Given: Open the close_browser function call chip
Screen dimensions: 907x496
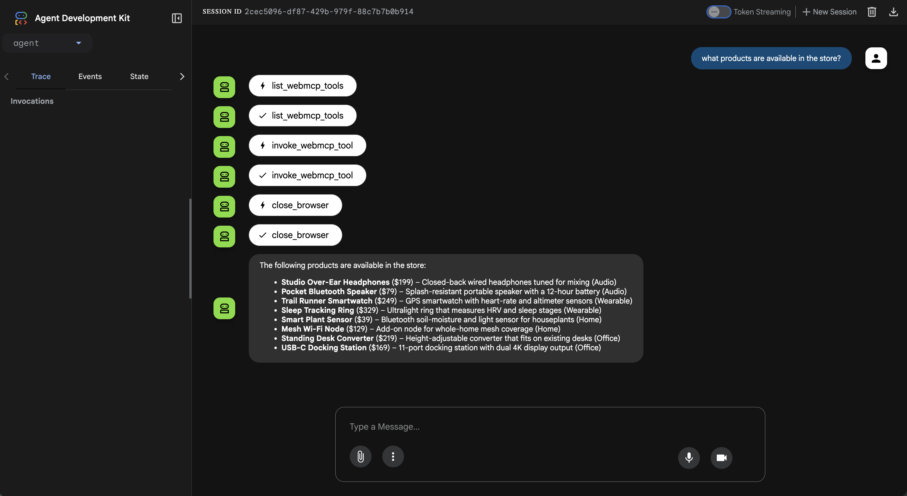Looking at the screenshot, I should [295, 205].
